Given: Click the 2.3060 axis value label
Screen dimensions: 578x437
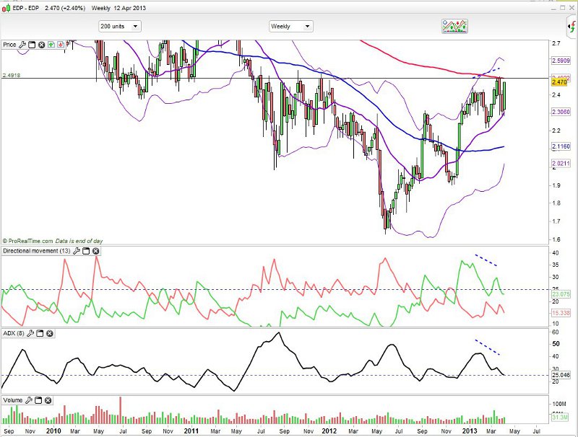Looking at the screenshot, I should tap(561, 112).
